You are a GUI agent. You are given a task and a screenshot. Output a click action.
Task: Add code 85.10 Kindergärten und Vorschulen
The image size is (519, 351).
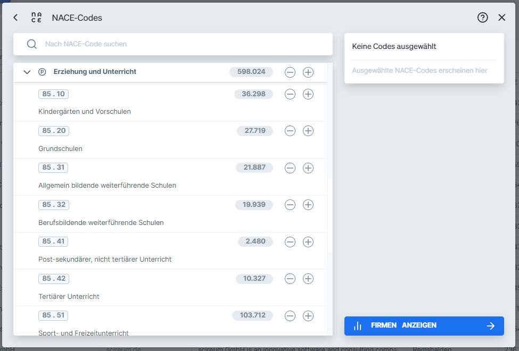click(308, 94)
